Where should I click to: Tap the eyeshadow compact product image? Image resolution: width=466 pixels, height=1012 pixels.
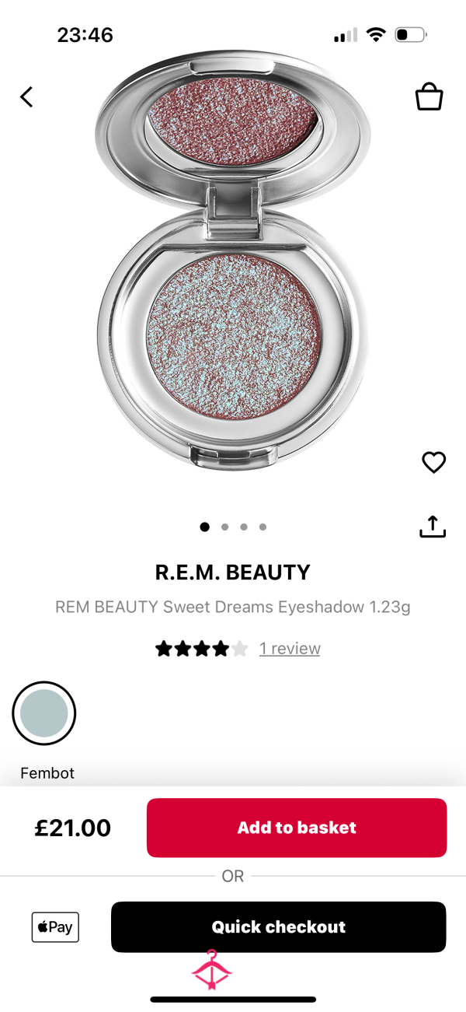(233, 261)
